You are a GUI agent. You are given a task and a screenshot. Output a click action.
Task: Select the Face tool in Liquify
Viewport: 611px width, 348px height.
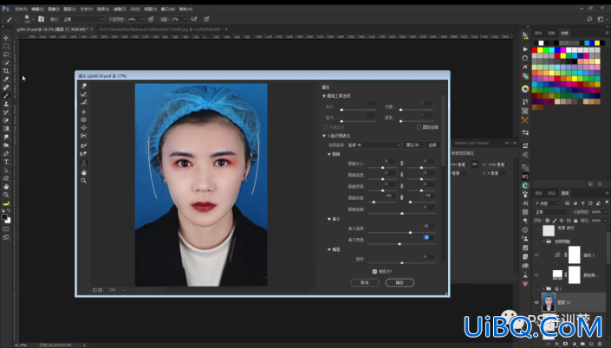coord(84,164)
